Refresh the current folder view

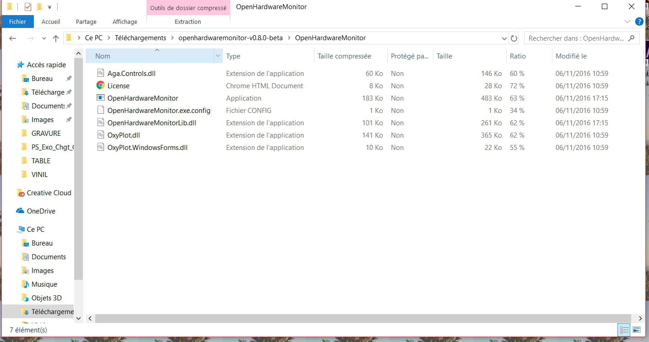(x=514, y=38)
